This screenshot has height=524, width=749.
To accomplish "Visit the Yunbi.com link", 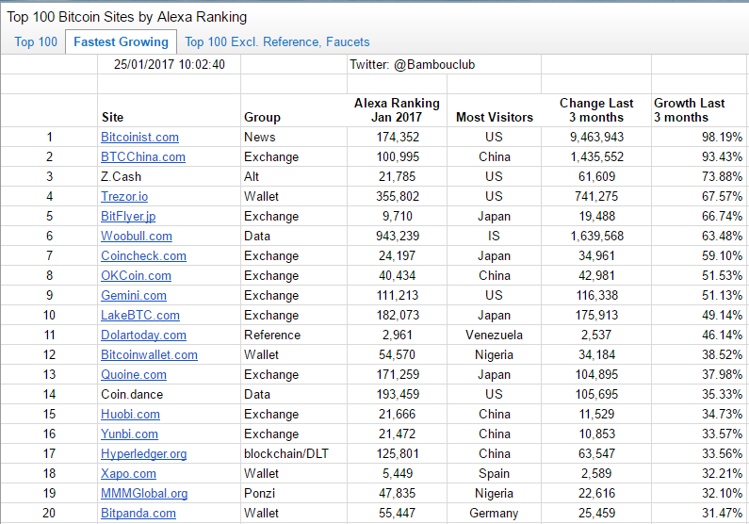I will 129,434.
